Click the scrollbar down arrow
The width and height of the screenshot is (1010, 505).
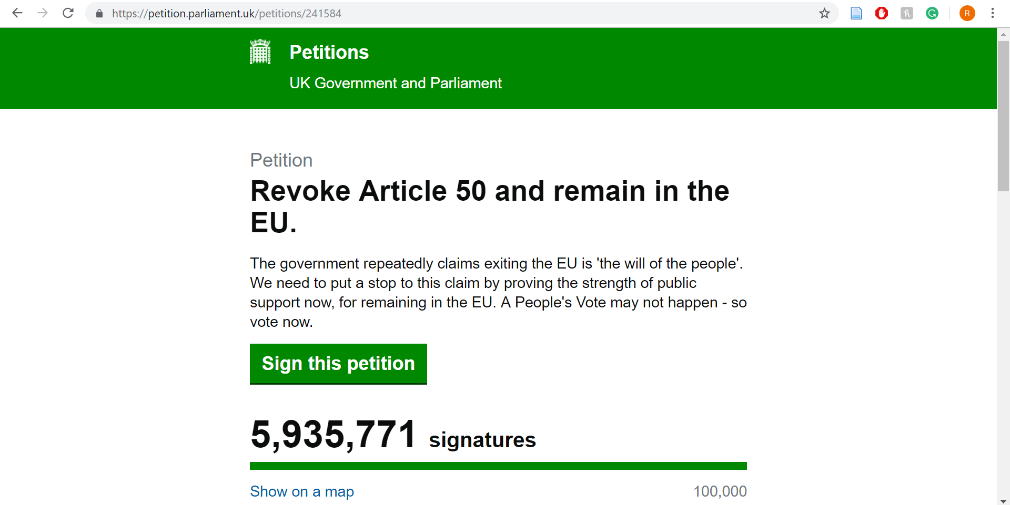pos(1004,500)
